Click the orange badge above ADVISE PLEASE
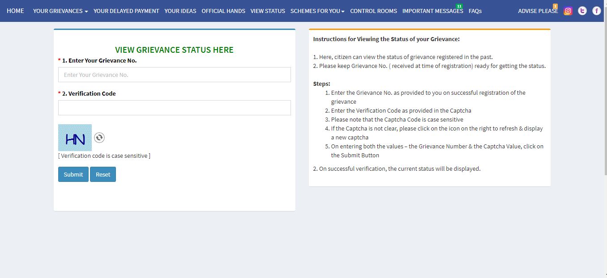607x278 pixels. 555,6
